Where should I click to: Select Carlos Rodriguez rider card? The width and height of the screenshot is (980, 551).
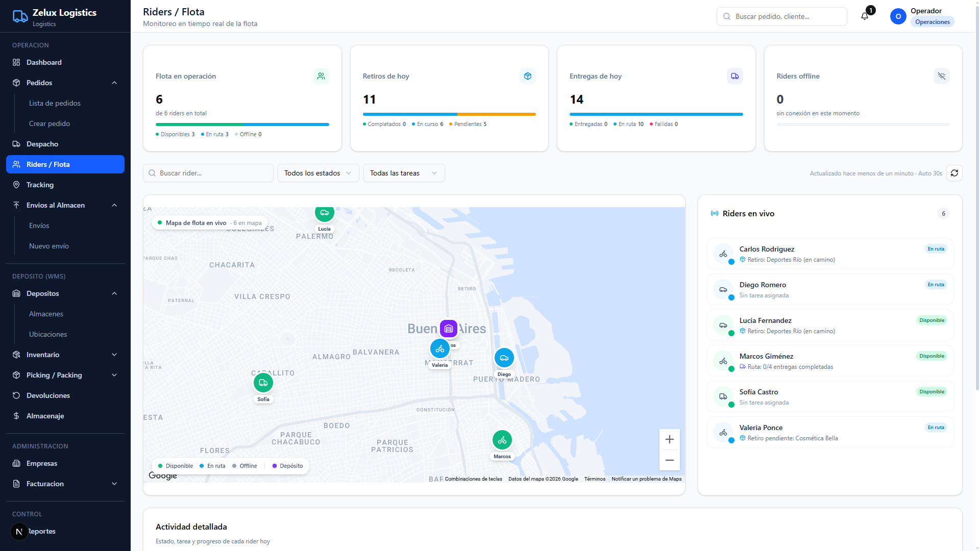[830, 254]
